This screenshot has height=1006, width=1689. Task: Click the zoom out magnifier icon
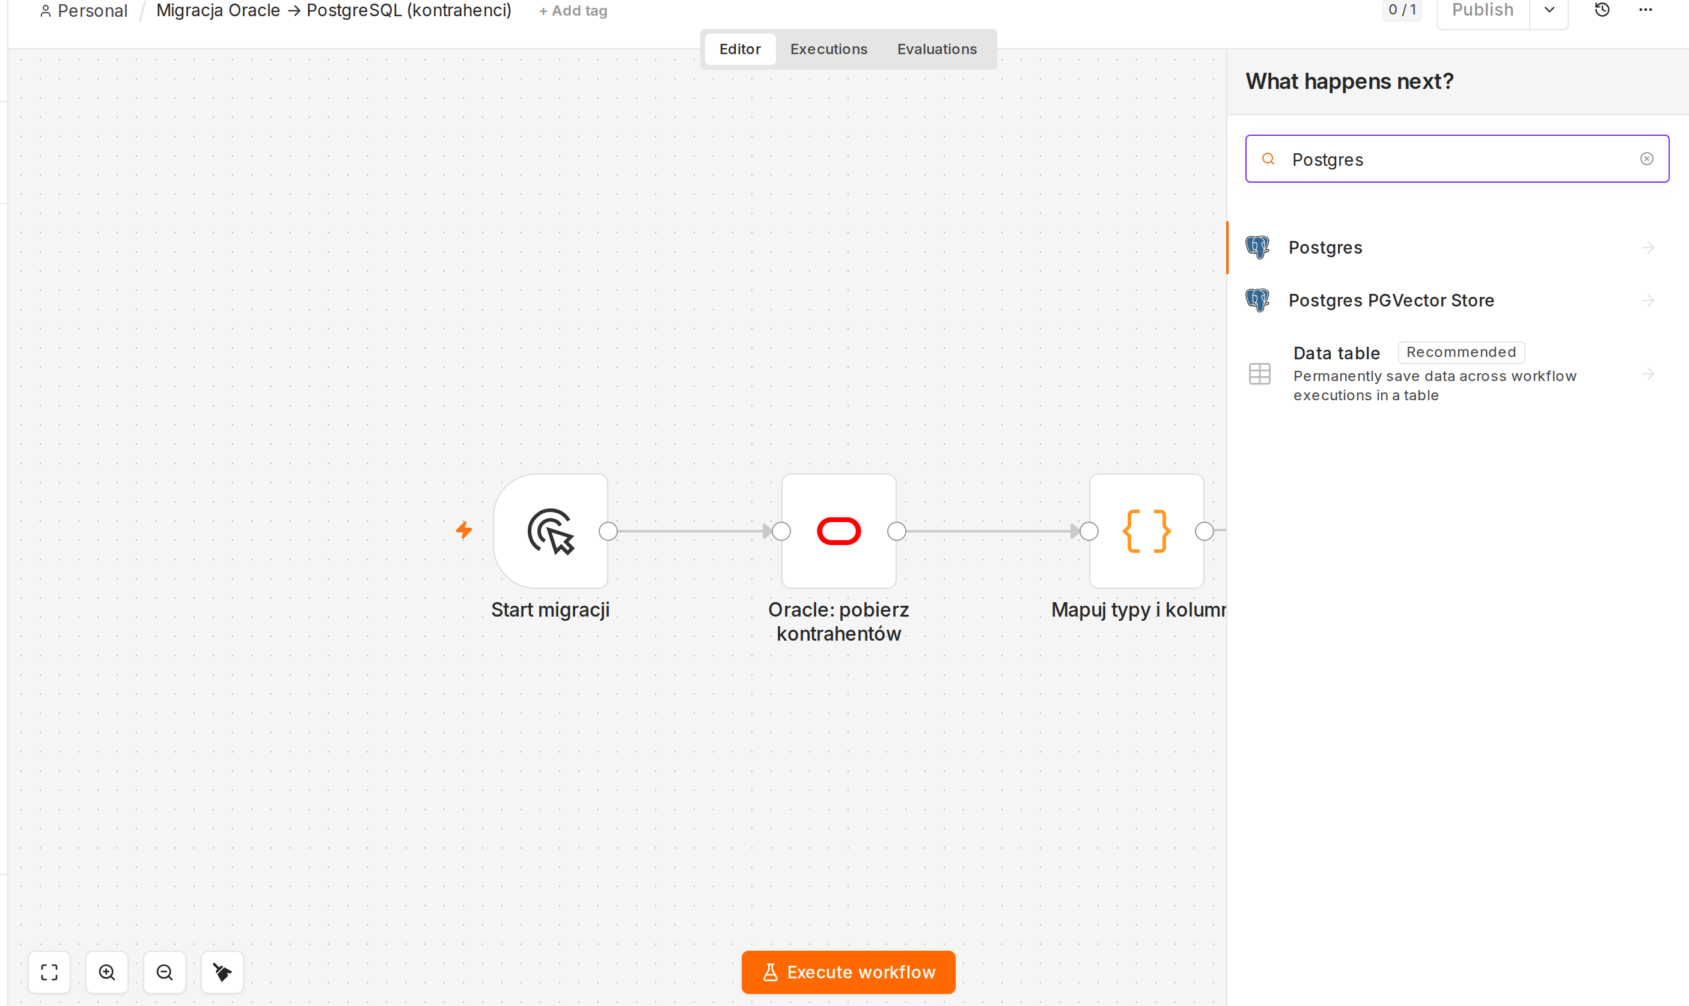[x=165, y=972]
